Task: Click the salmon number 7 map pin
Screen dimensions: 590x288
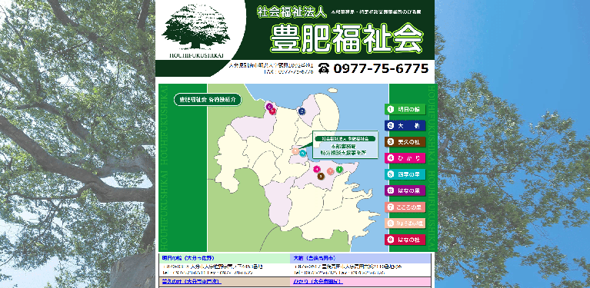Action: pos(330,171)
